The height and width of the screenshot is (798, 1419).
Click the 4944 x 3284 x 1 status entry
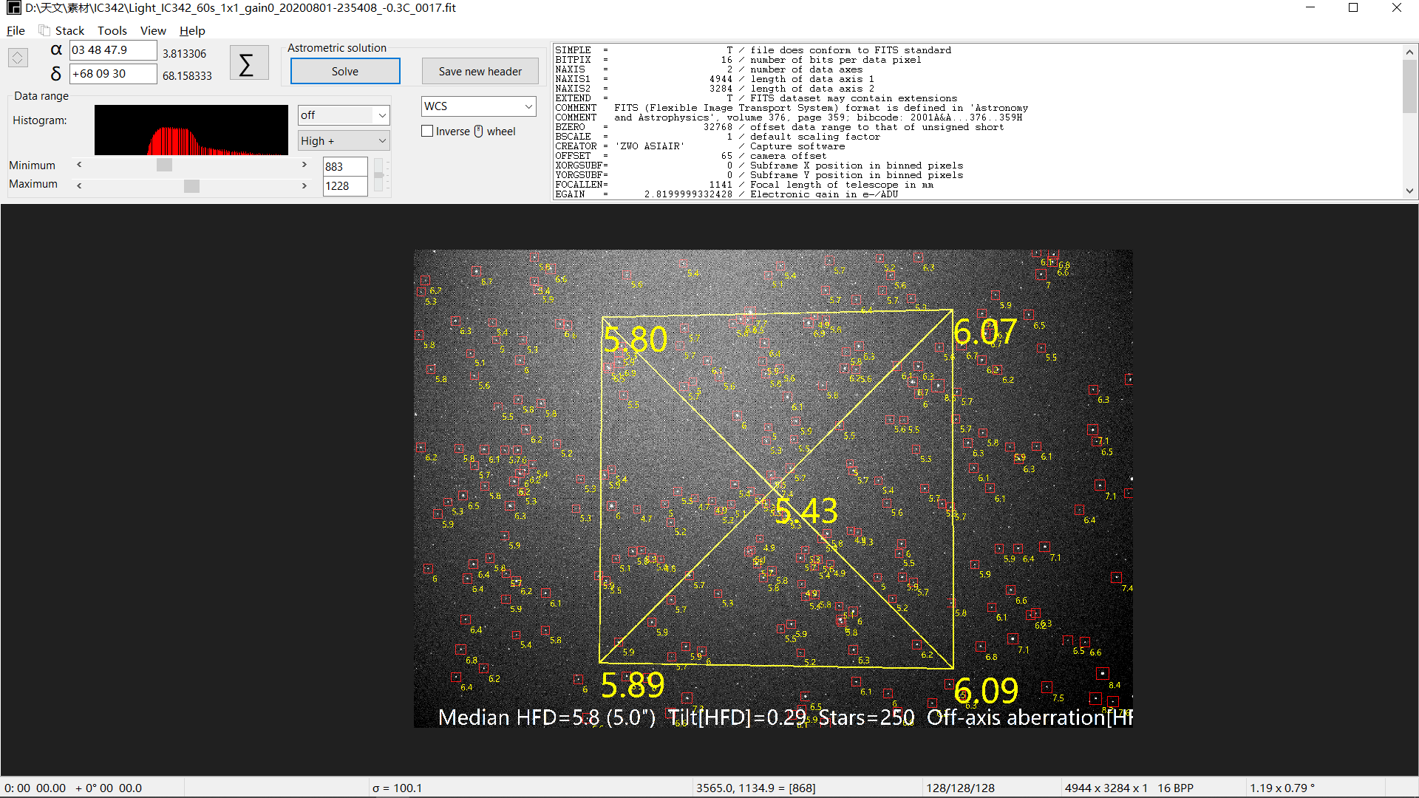pos(1106,788)
